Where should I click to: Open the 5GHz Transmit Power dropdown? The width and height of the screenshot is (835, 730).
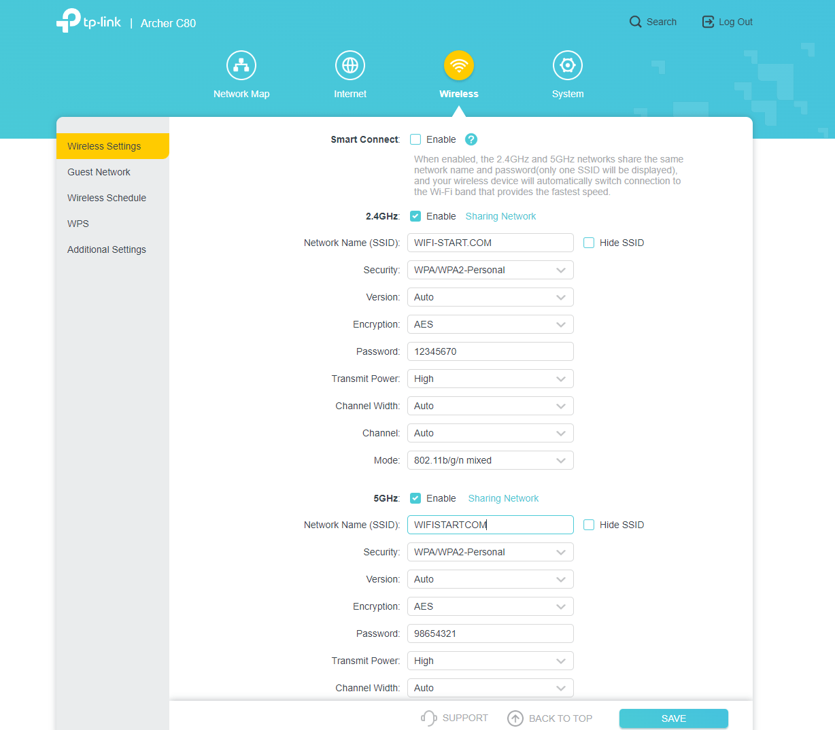[490, 661]
